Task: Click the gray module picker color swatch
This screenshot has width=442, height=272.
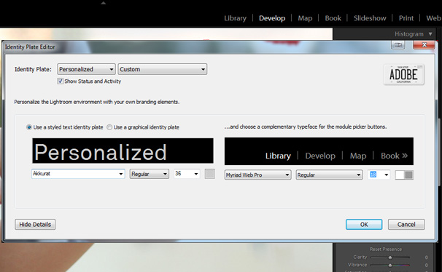Action: [408, 175]
